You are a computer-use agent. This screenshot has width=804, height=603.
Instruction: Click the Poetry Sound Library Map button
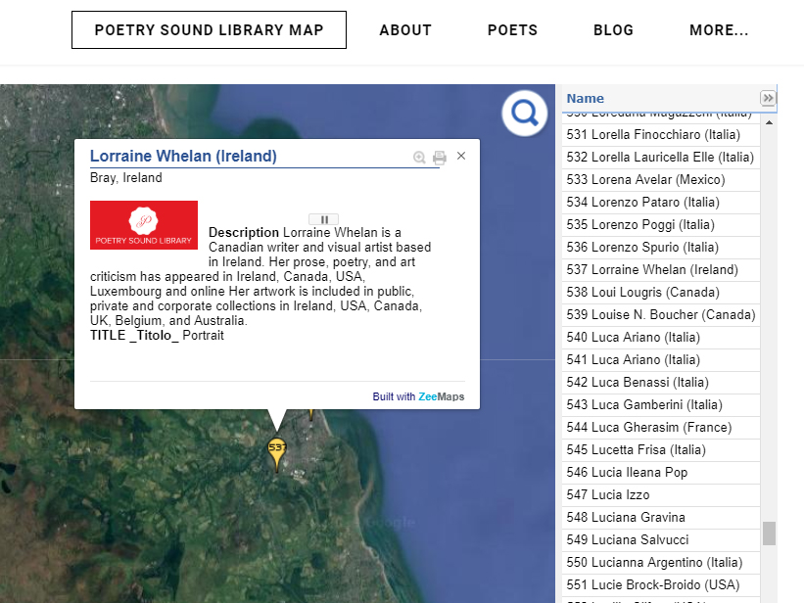click(209, 30)
